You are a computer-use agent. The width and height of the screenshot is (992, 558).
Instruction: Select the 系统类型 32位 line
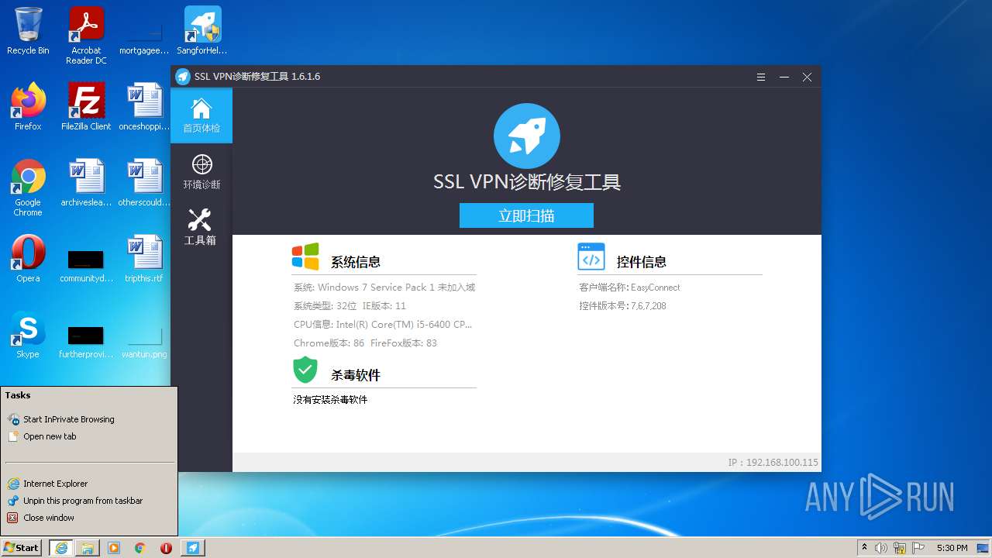click(350, 306)
